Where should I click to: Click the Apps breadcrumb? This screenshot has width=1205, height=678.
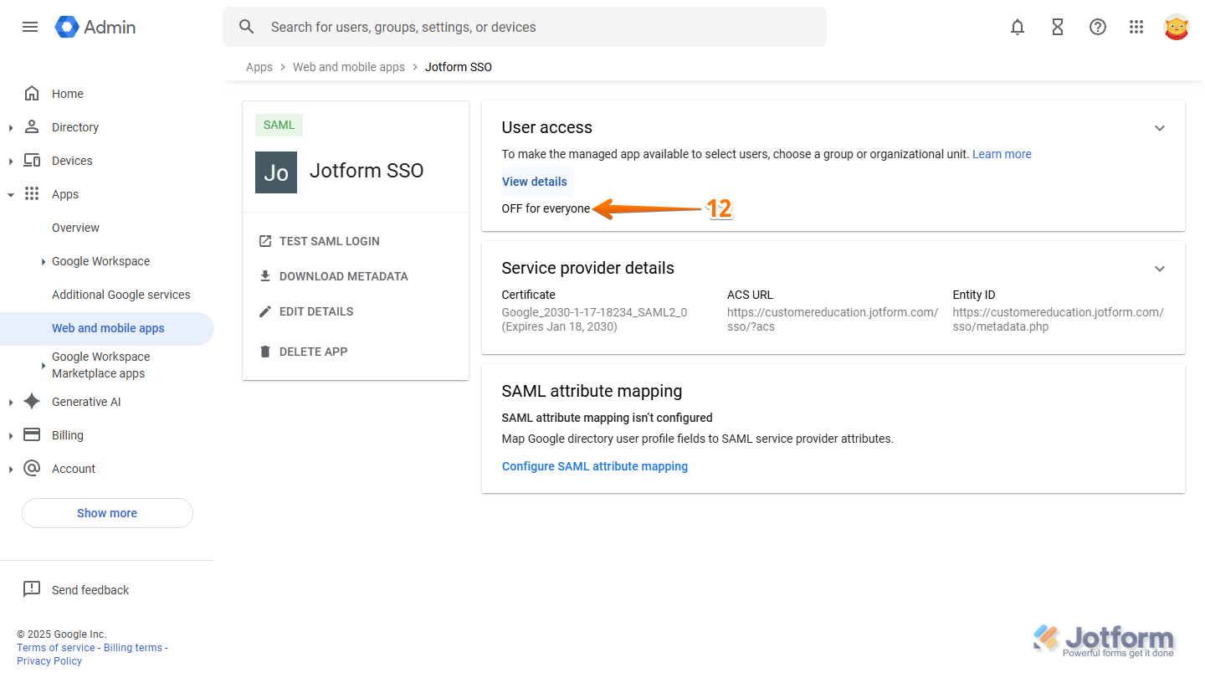click(x=259, y=67)
